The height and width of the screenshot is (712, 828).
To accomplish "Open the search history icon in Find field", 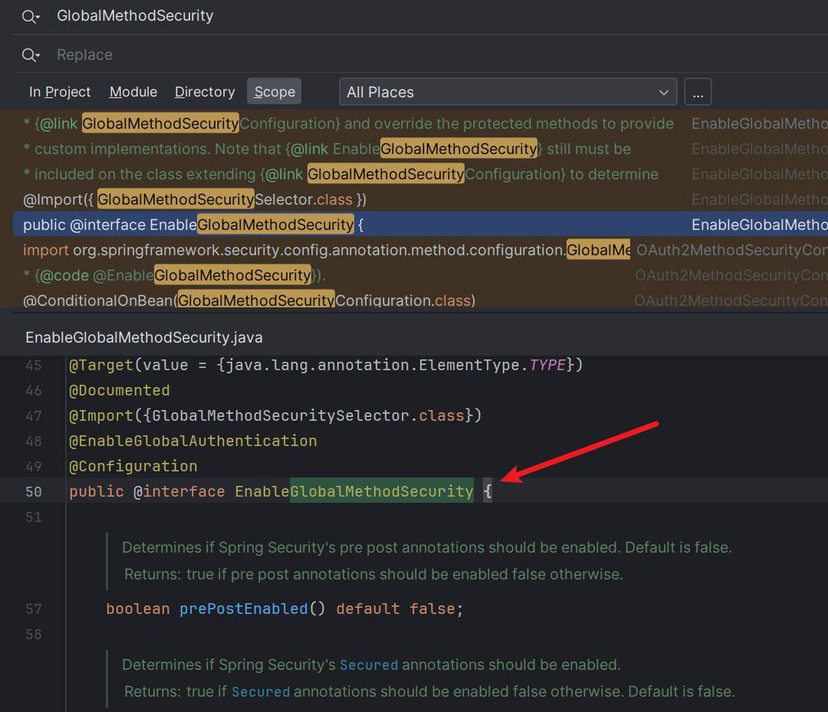I will (x=31, y=17).
